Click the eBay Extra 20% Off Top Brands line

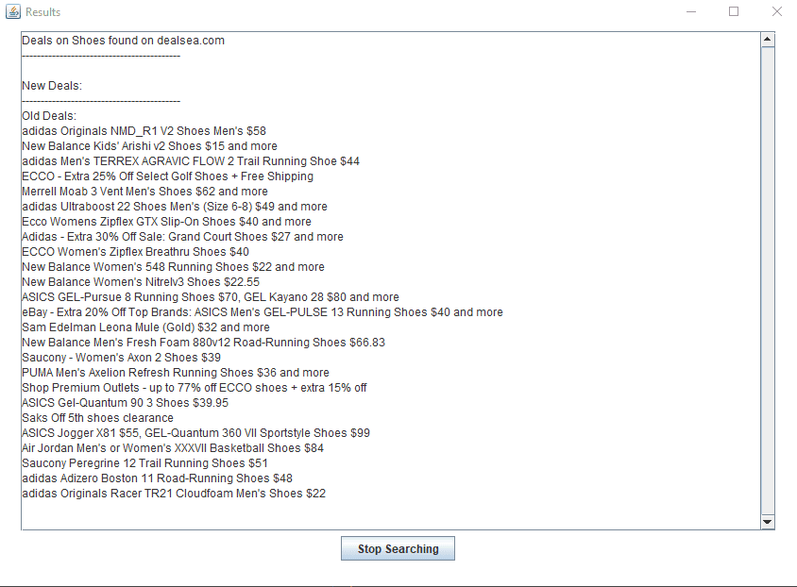[x=263, y=312]
